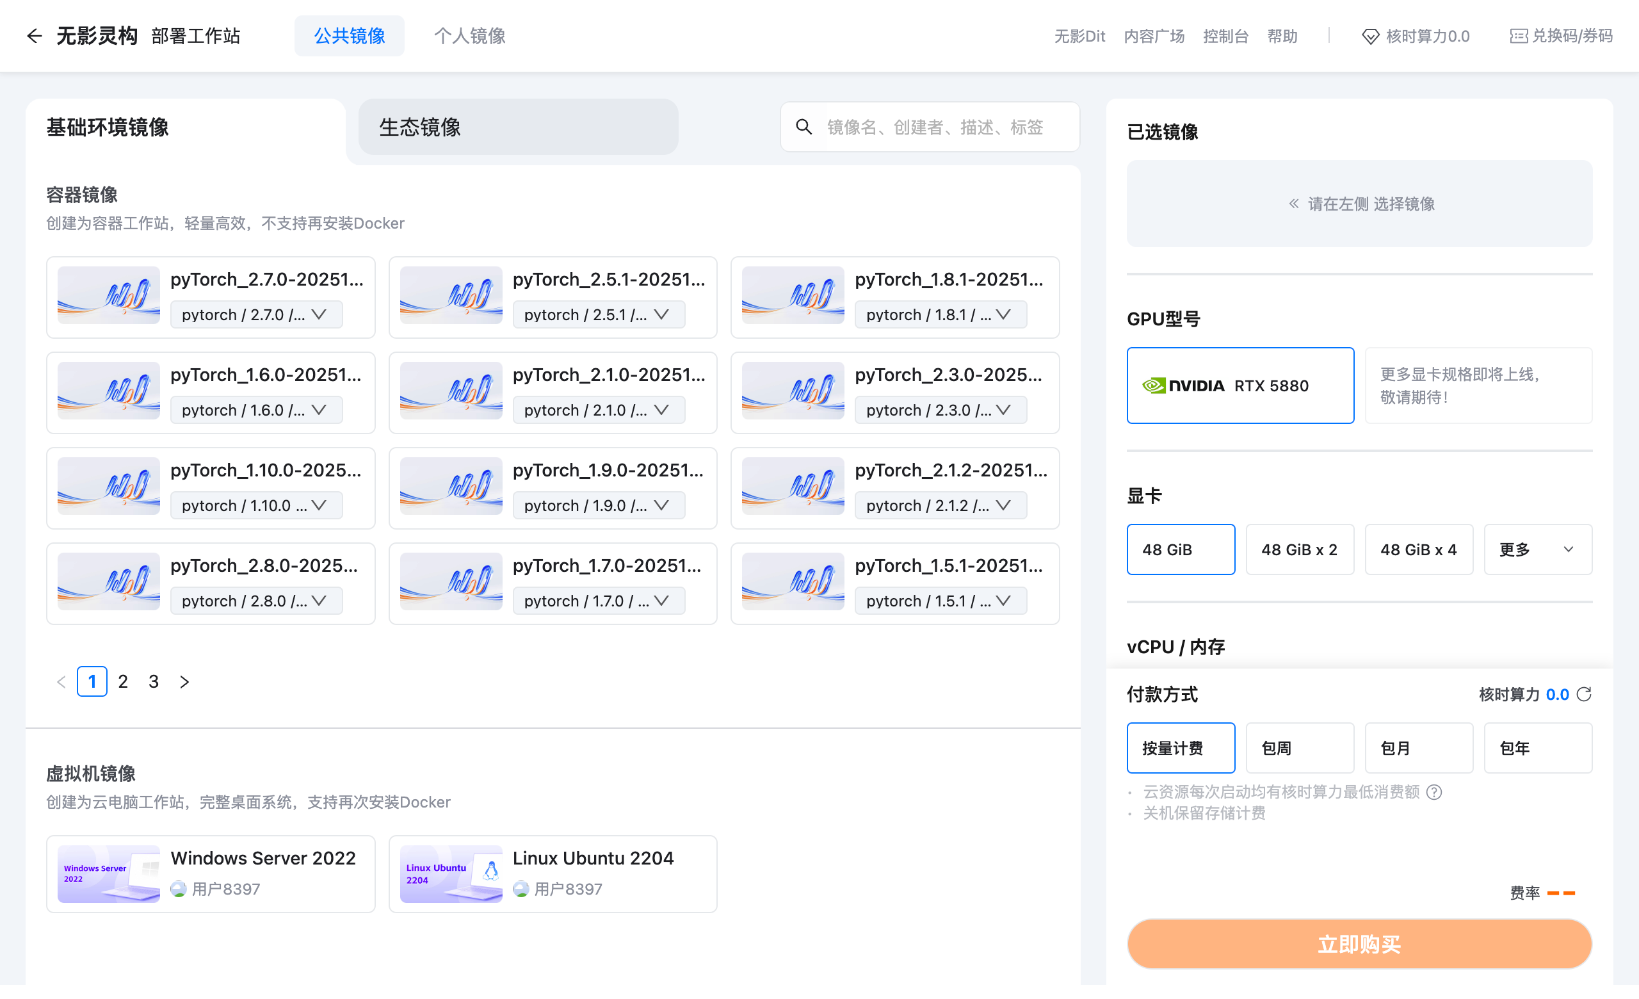This screenshot has height=999, width=1639.
Task: Expand the pytorch / 1.5.1 version dropdown
Action: (x=940, y=601)
